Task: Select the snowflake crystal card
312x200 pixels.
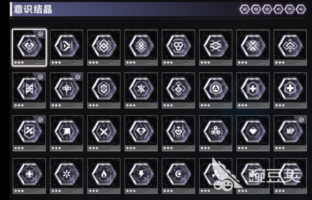Action: [67, 176]
